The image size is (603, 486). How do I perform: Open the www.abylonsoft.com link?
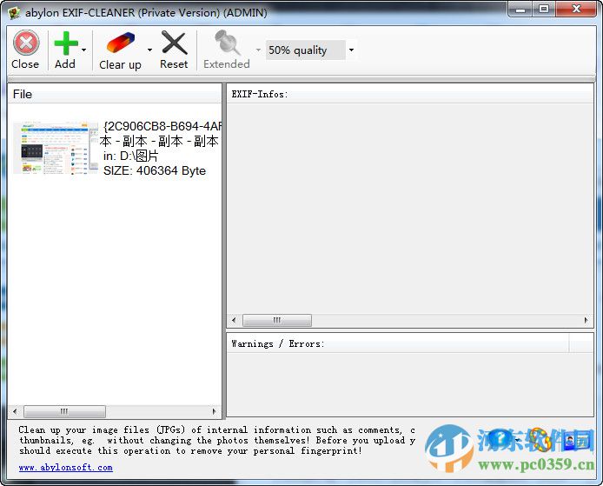[66, 468]
